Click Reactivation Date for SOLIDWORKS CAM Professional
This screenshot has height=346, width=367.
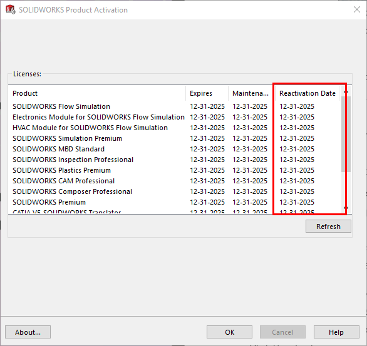pyautogui.click(x=297, y=181)
